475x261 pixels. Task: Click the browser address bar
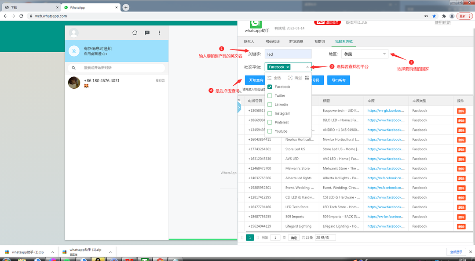pos(224,16)
